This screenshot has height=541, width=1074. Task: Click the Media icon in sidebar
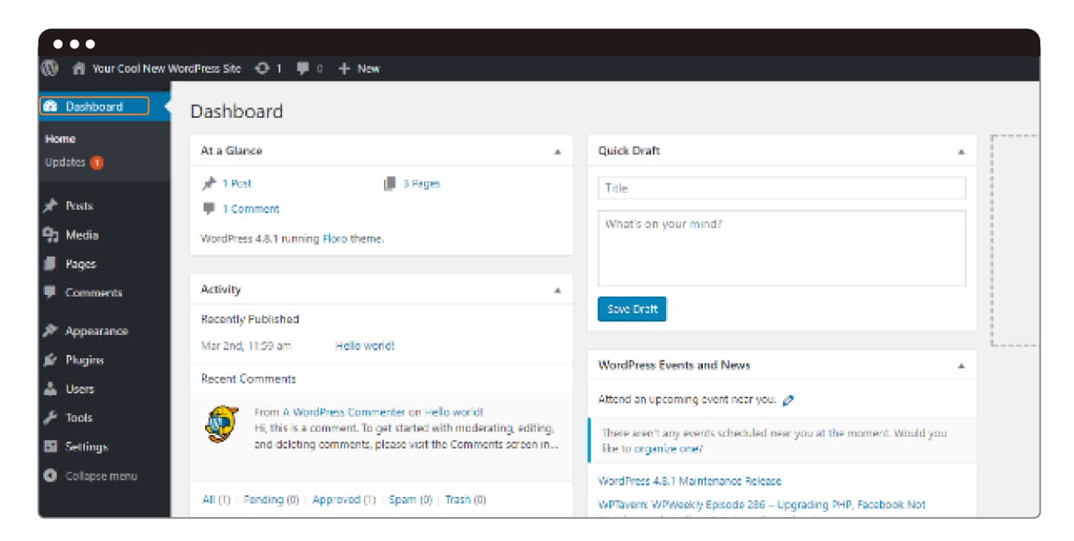pos(50,235)
